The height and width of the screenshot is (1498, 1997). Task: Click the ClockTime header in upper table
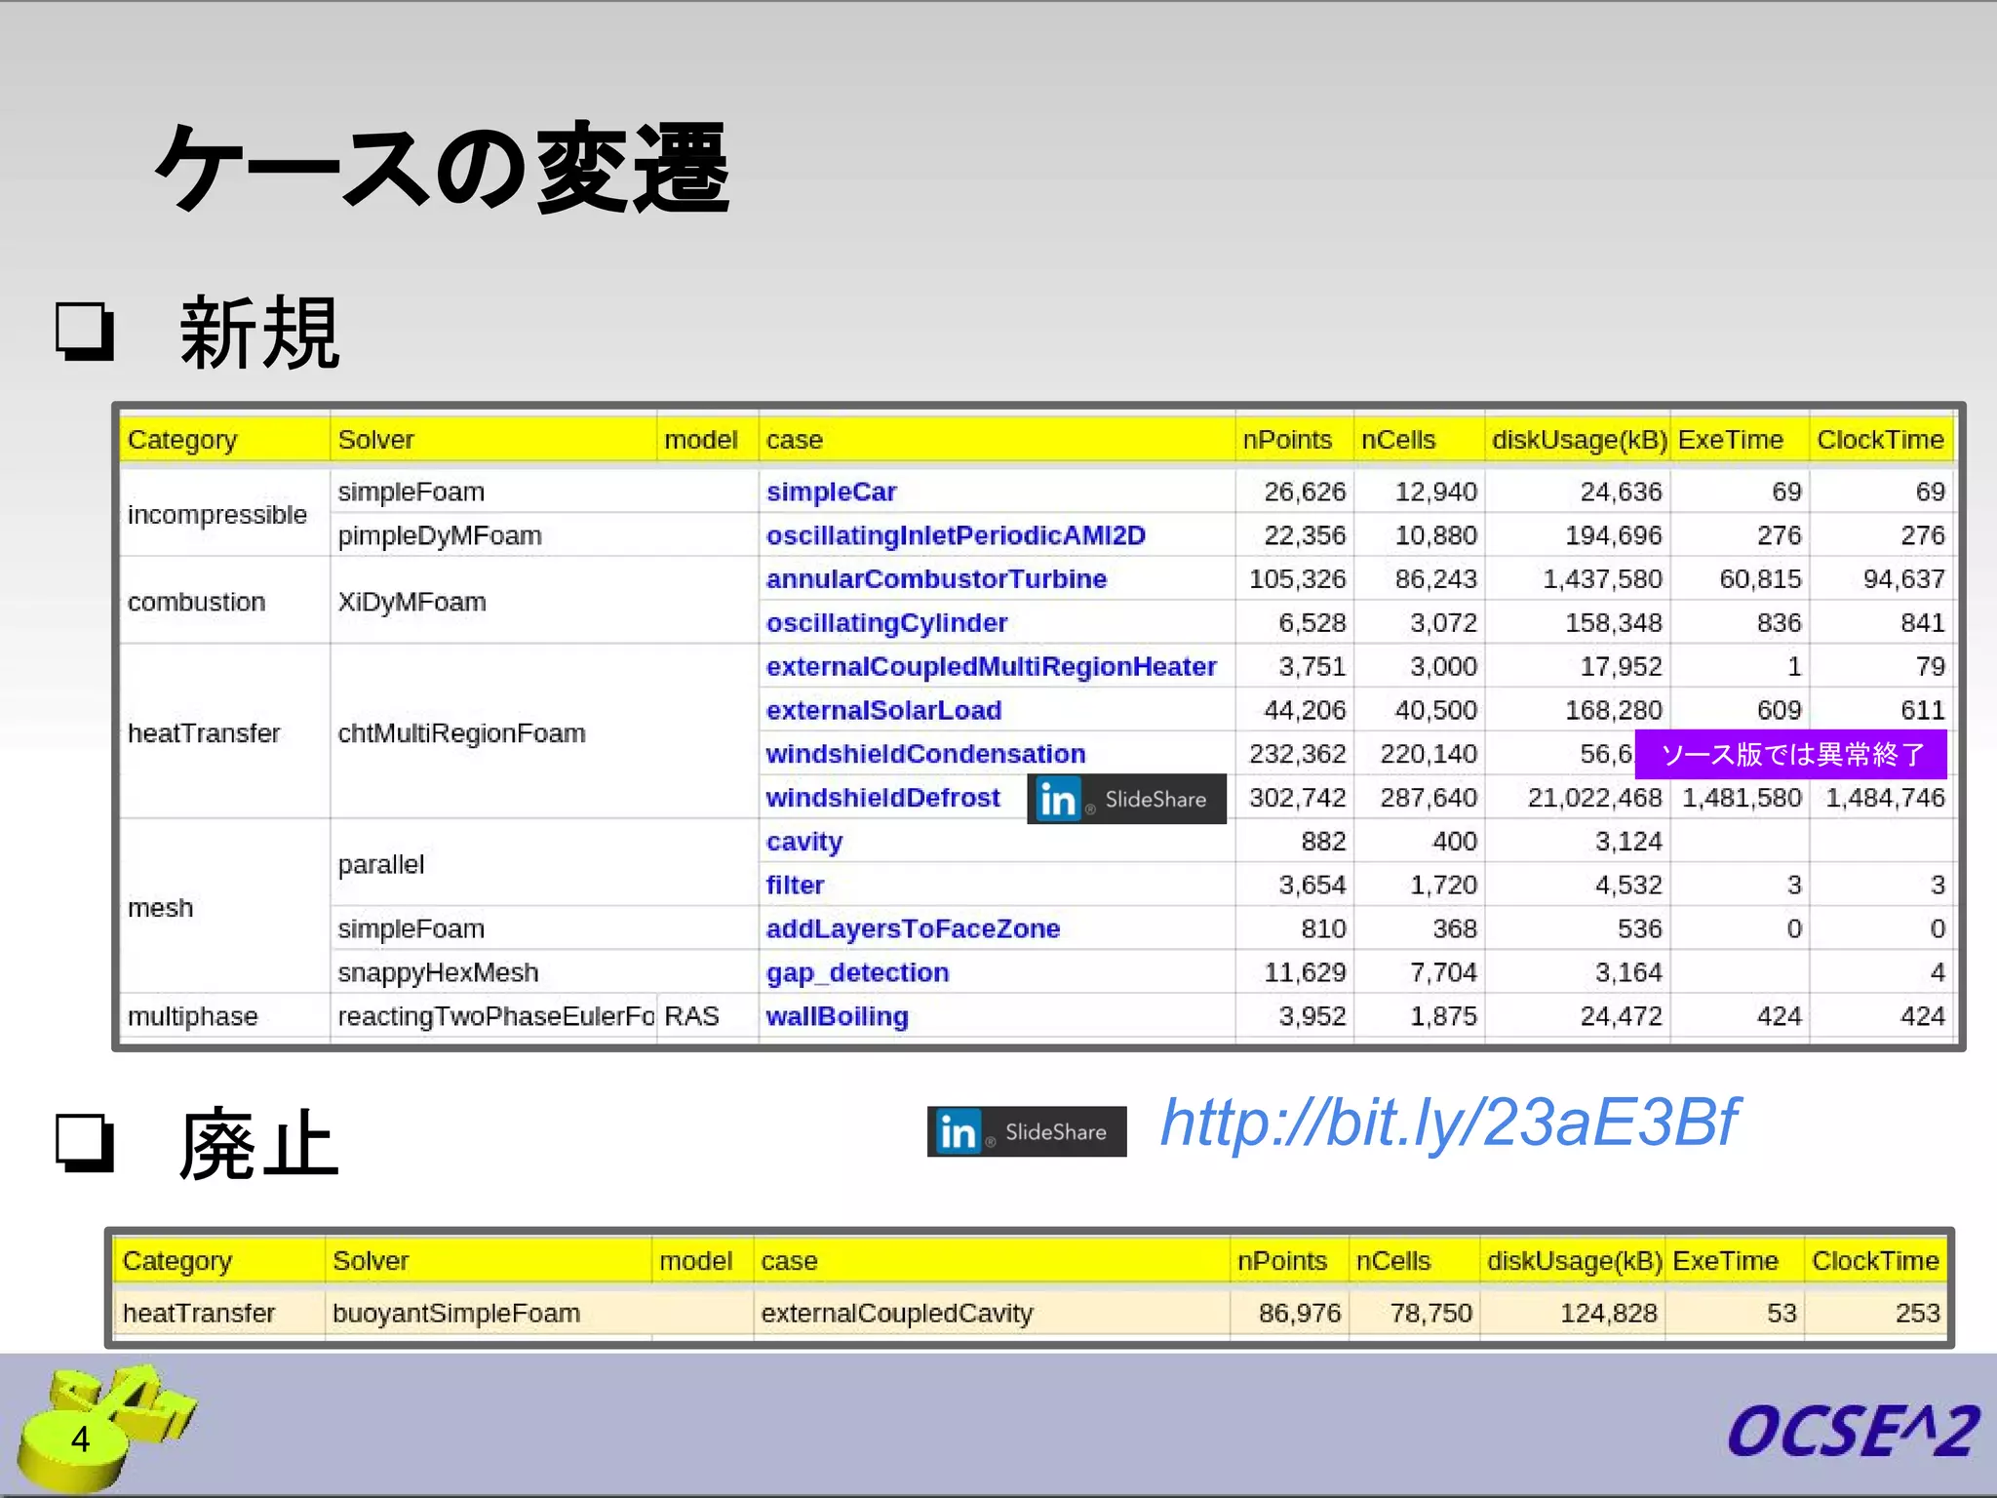(x=1879, y=440)
